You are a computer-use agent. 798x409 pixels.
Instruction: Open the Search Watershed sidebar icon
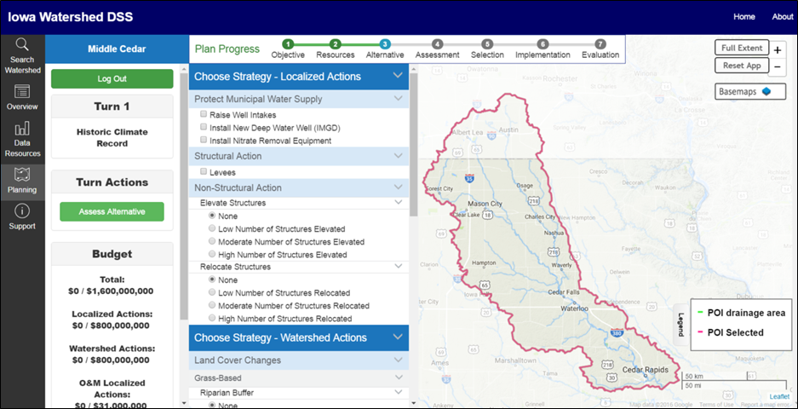point(22,46)
